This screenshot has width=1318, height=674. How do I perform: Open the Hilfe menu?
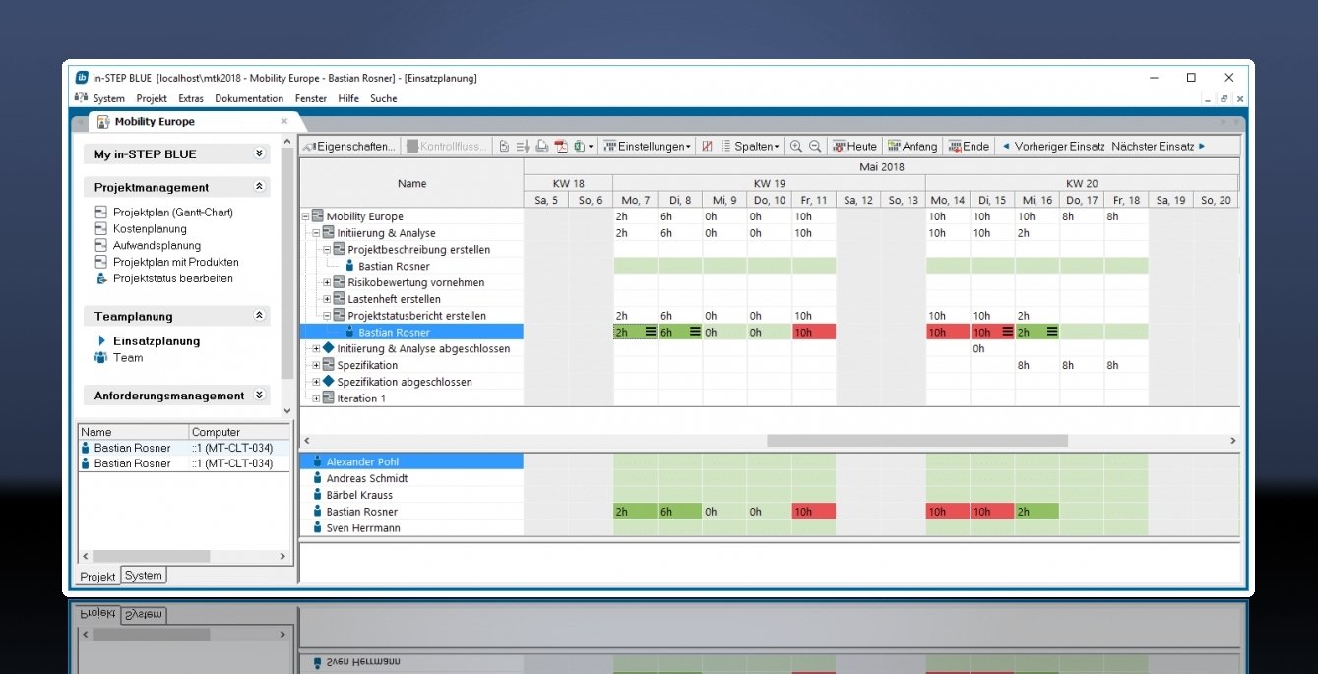coord(348,98)
